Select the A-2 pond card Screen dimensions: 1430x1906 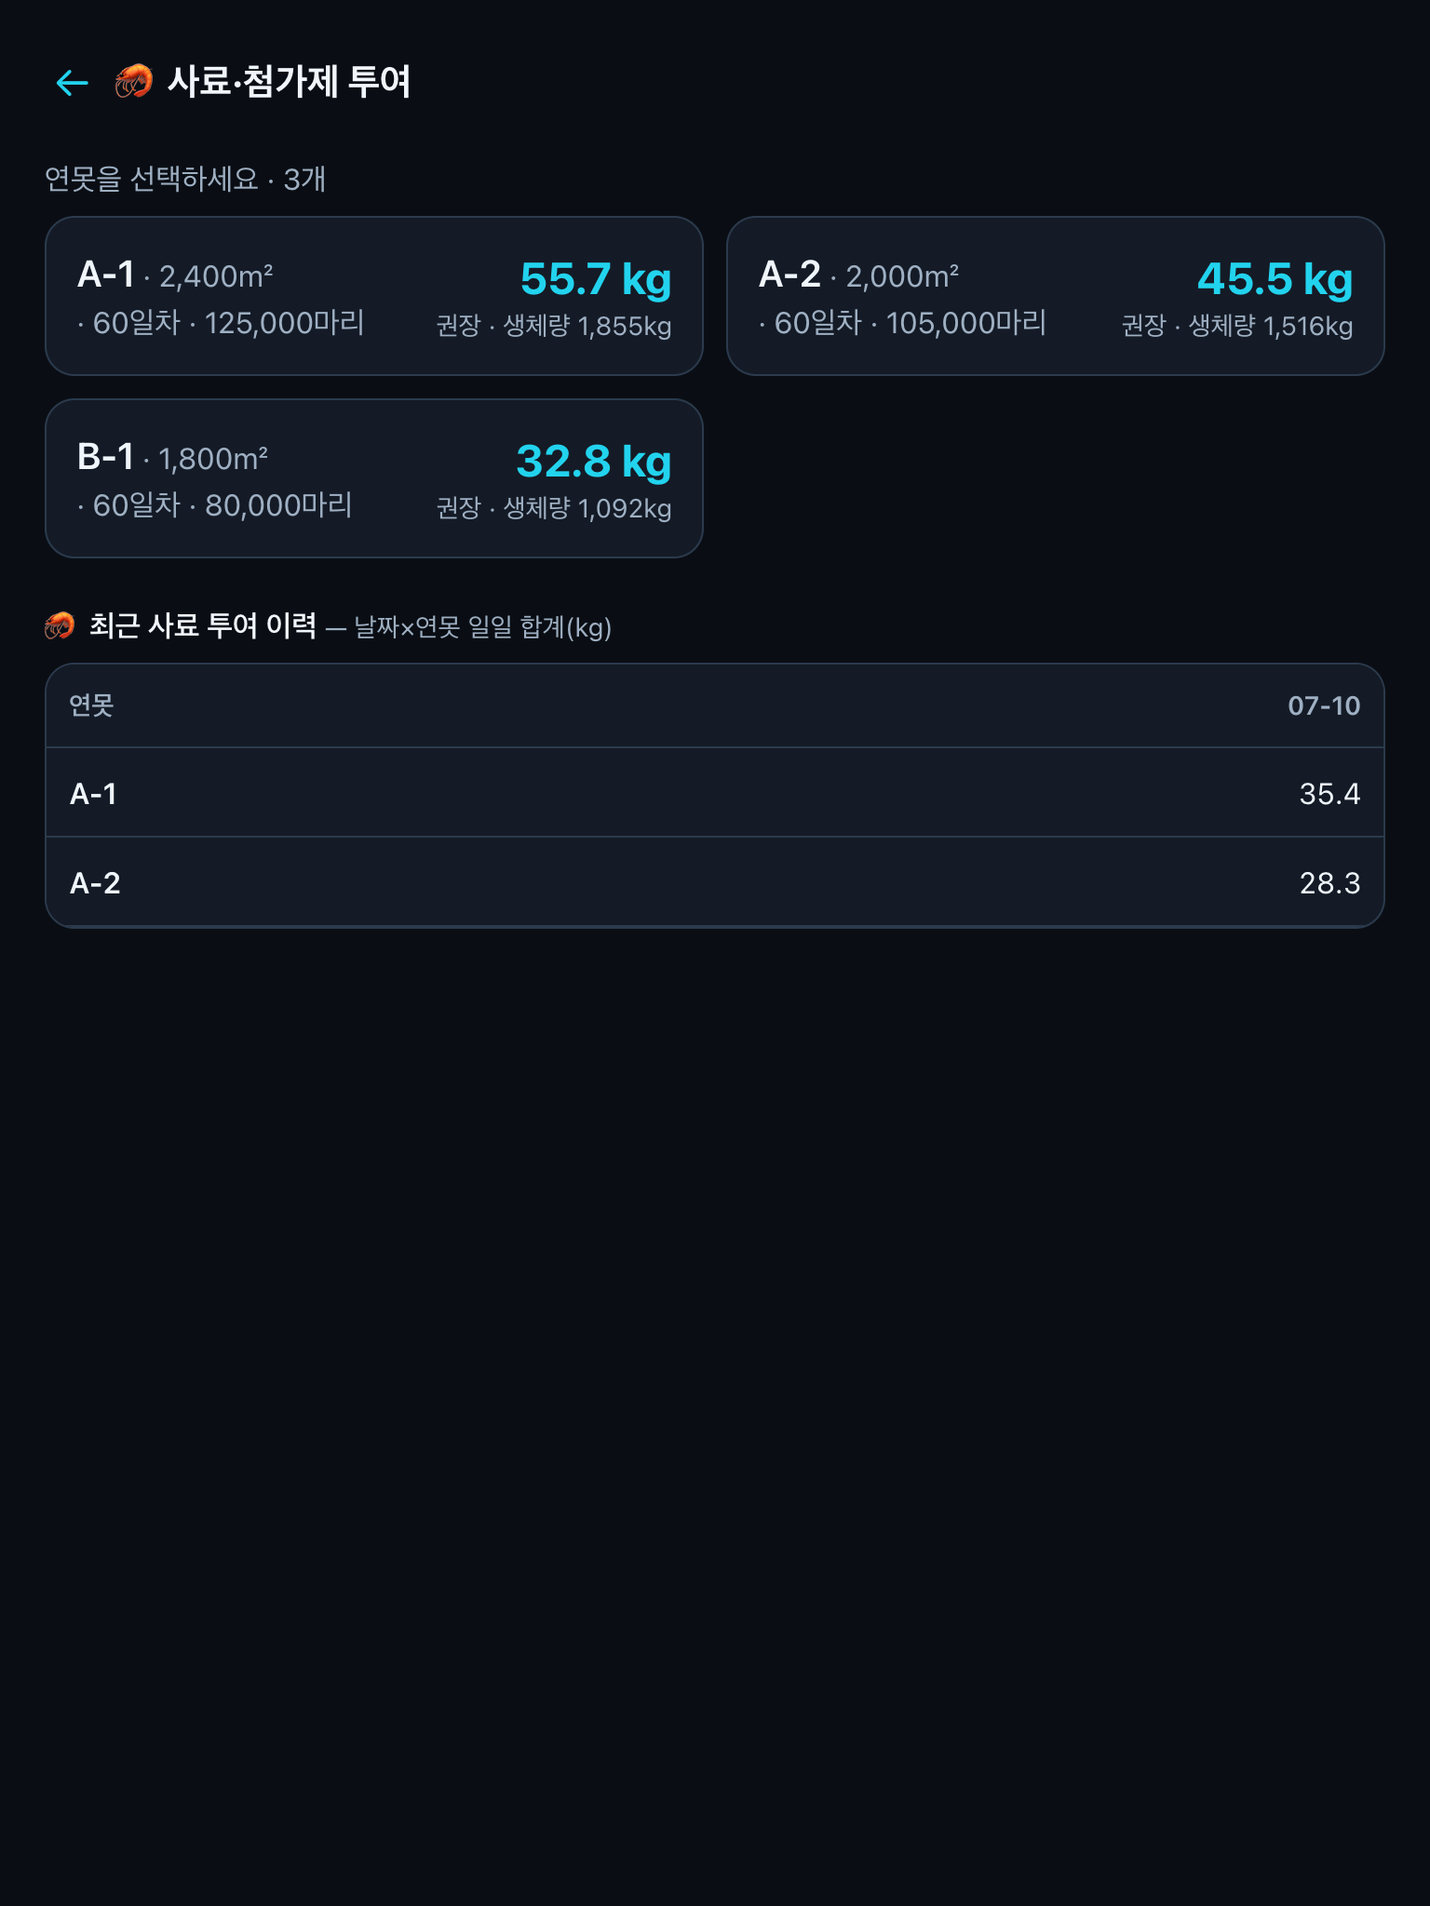[x=1056, y=296]
